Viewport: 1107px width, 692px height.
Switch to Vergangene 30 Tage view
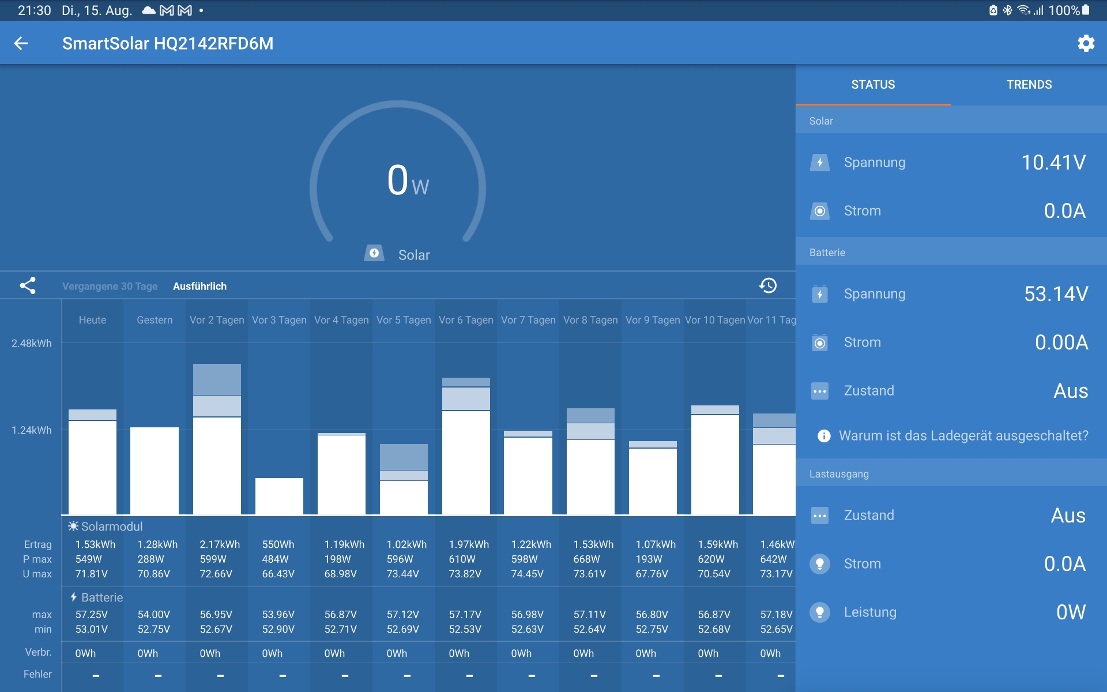tap(110, 287)
